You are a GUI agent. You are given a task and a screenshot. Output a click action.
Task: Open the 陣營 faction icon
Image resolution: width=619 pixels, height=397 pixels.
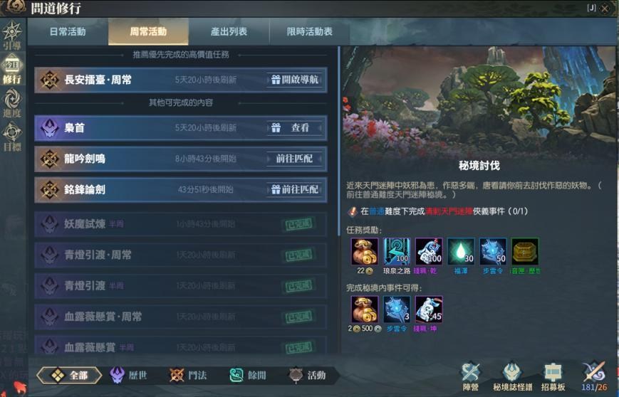471,377
